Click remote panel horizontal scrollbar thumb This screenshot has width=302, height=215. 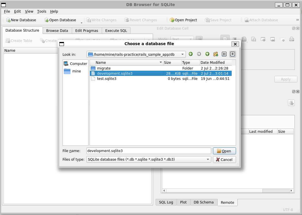214,191
